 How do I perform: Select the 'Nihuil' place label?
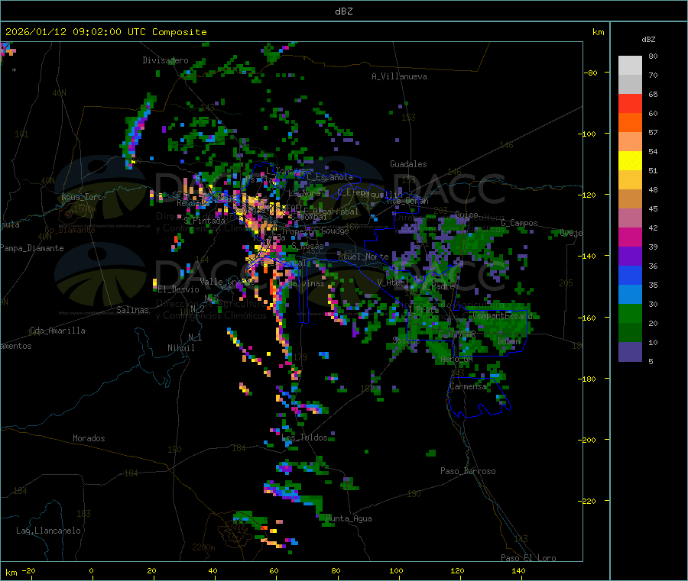pyautogui.click(x=181, y=348)
